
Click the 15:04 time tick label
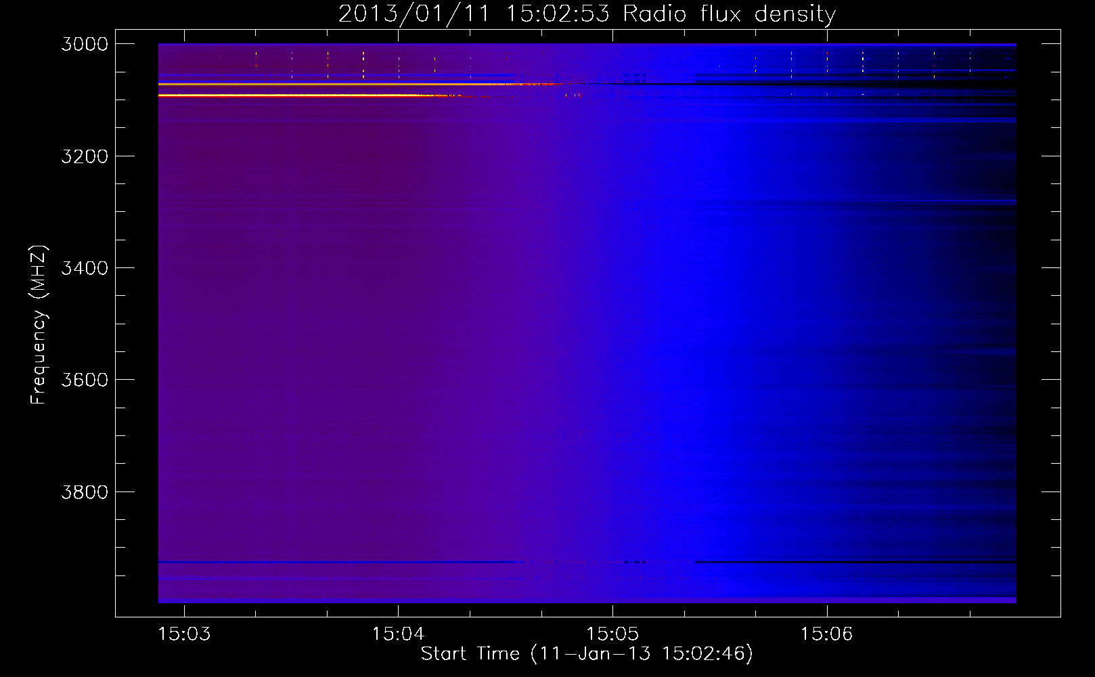(398, 634)
